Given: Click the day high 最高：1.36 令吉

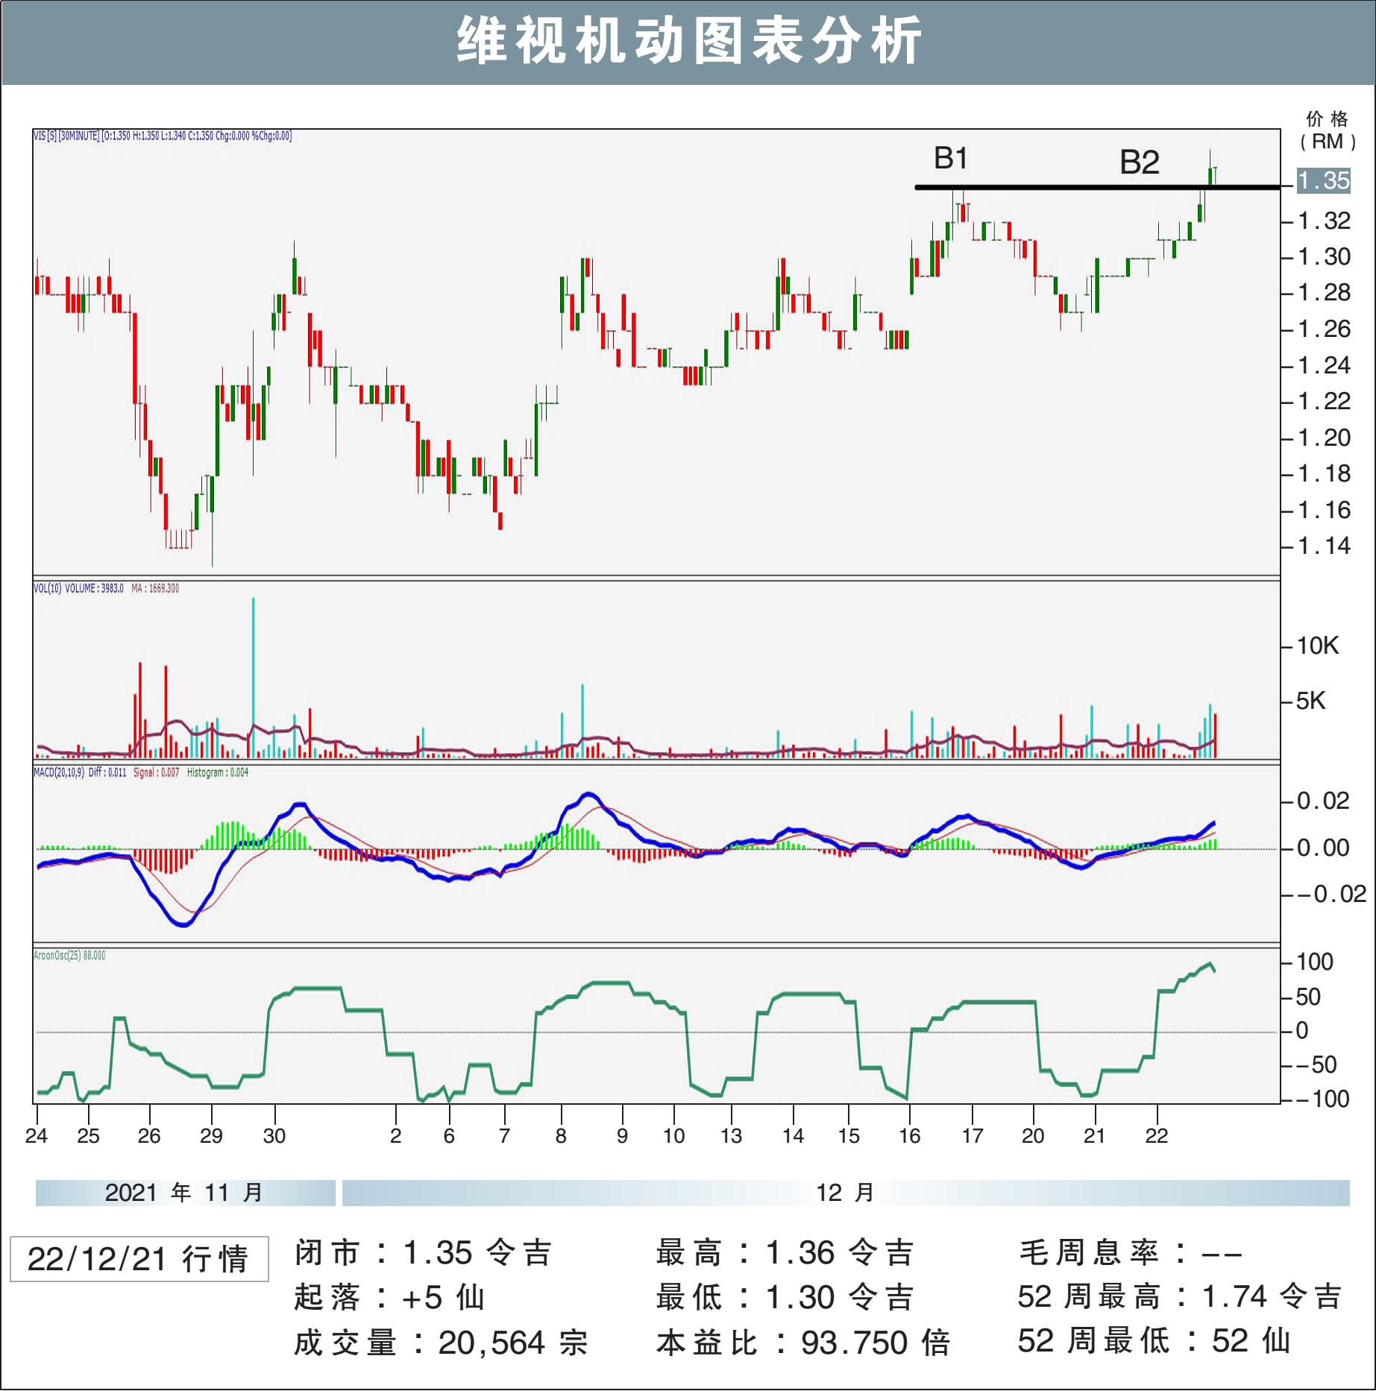Looking at the screenshot, I should pos(785,1252).
